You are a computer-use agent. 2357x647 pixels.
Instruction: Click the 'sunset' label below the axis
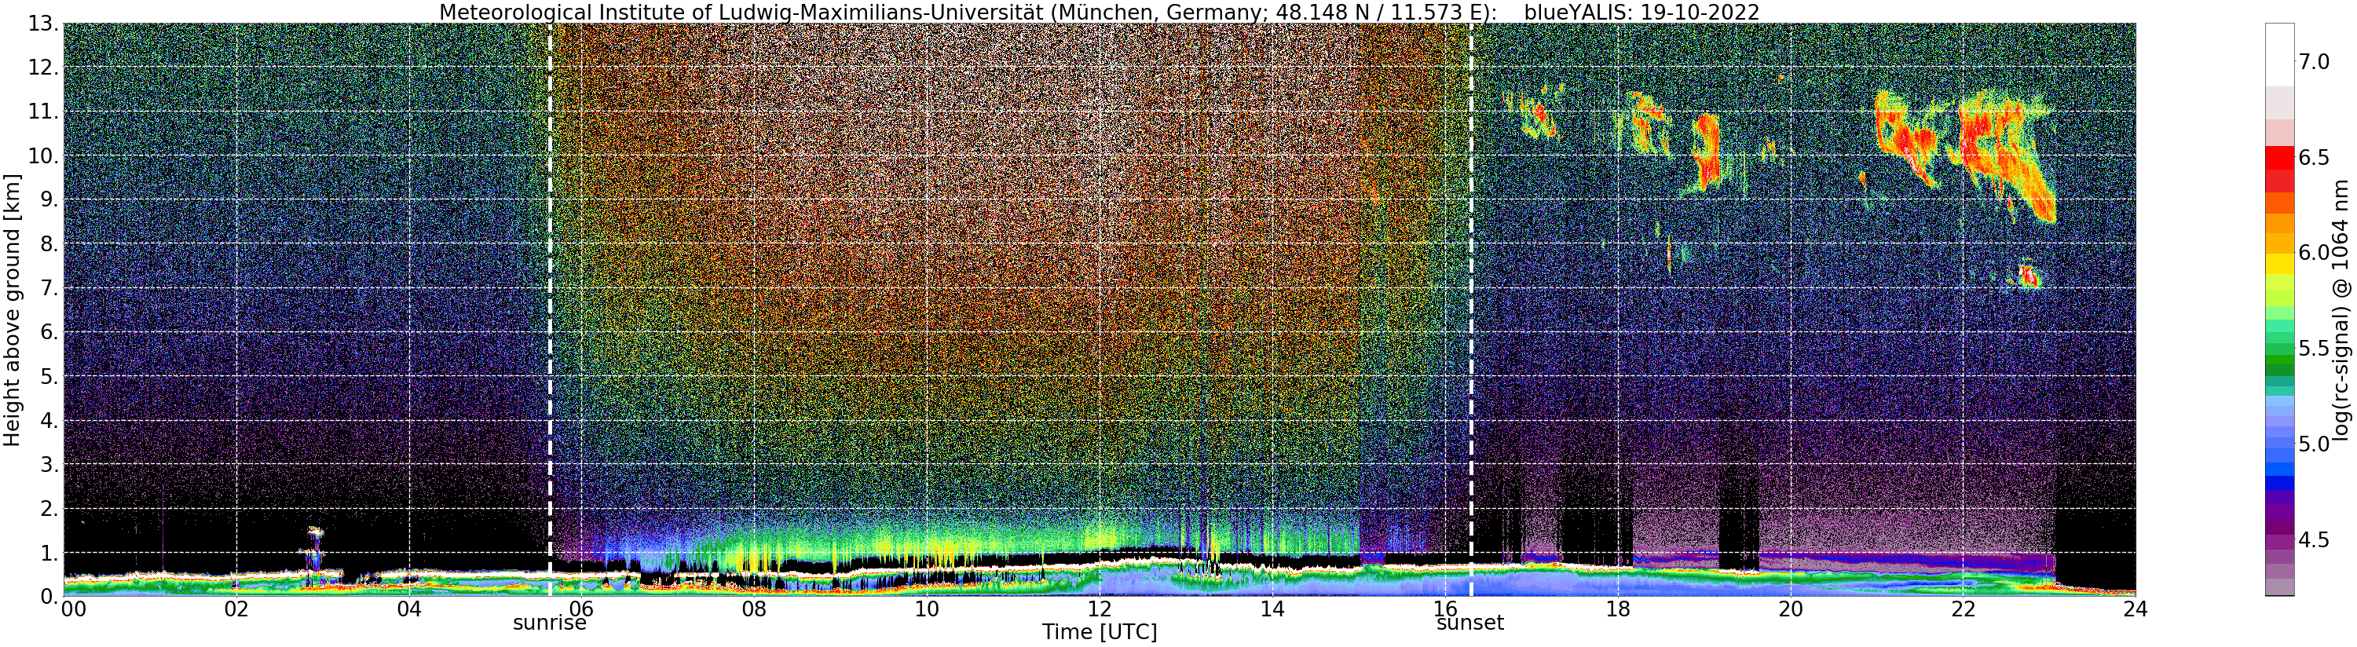(1470, 623)
